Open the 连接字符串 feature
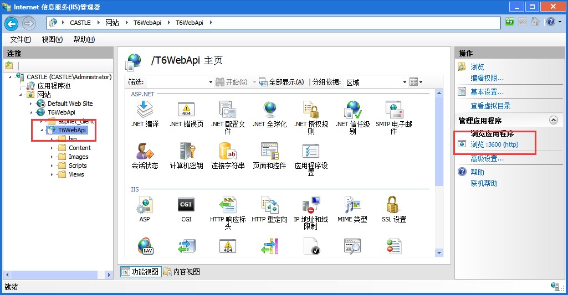 (228, 156)
